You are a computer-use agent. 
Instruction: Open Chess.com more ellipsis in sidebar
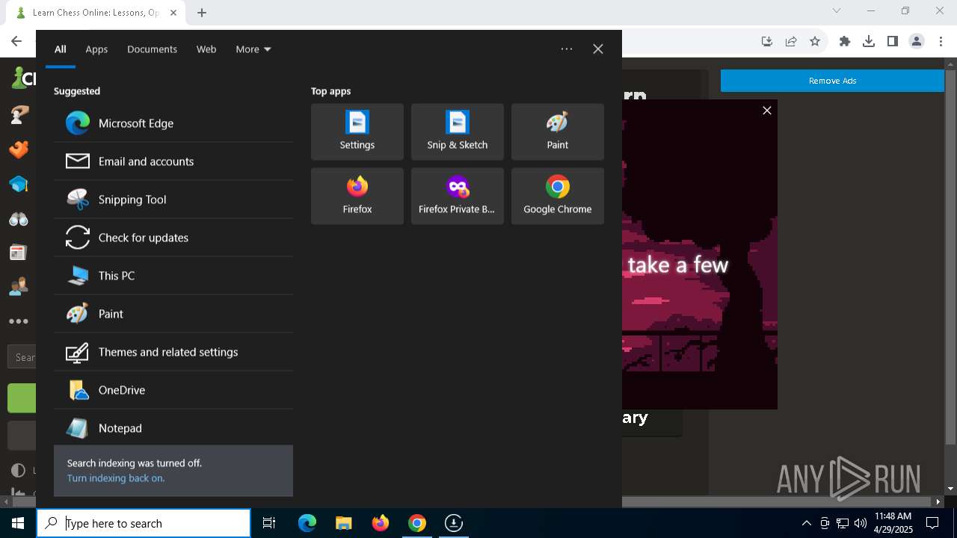click(19, 321)
